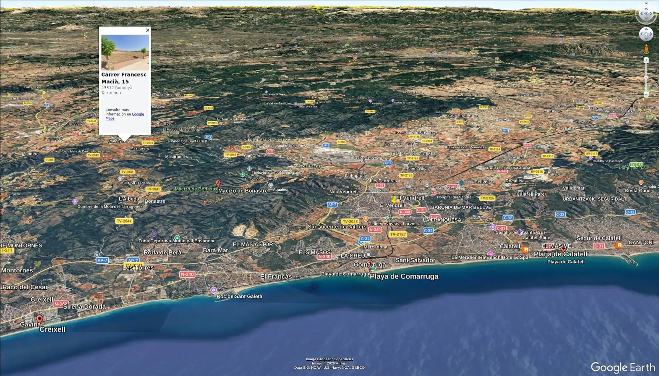
Task: Click the yellow pushpin at El Vendrell
Action: coord(394,199)
